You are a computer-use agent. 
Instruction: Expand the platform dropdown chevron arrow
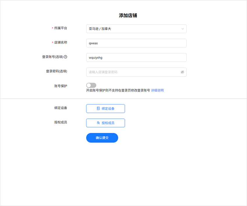tap(183, 29)
